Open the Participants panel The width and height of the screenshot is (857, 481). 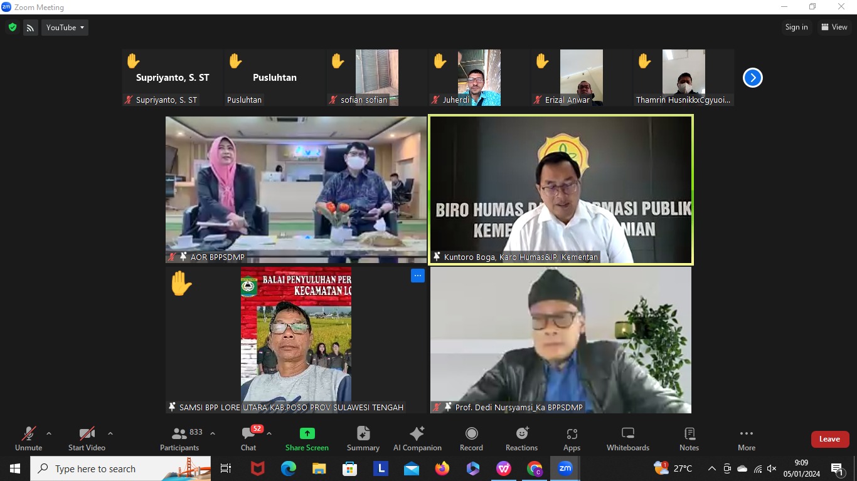pyautogui.click(x=179, y=438)
